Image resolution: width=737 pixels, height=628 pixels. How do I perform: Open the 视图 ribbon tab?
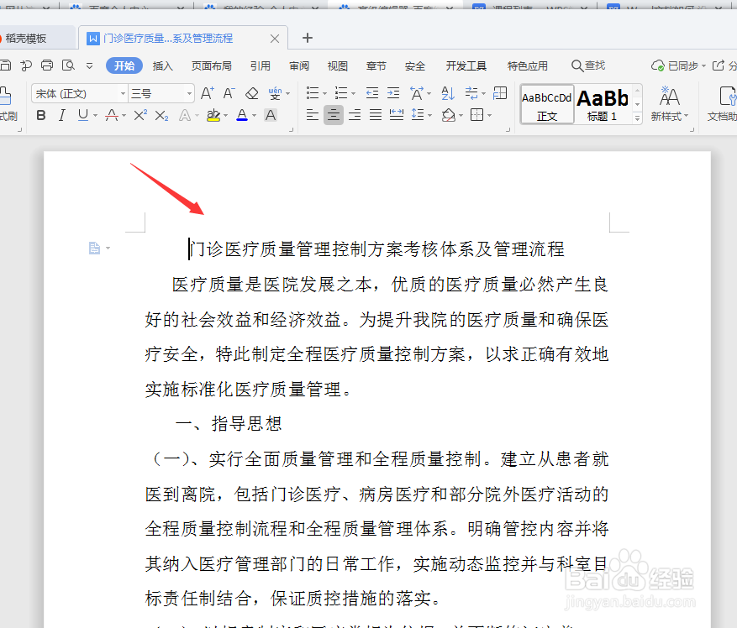[338, 65]
